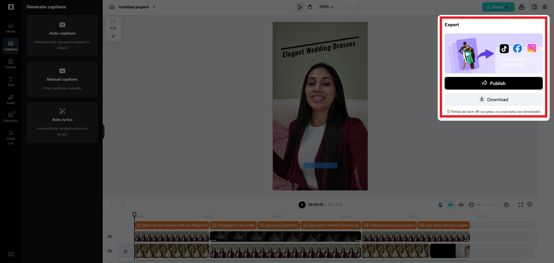Open keyboard shortcuts from bottom-left icon
The width and height of the screenshot is (554, 263).
tap(11, 254)
